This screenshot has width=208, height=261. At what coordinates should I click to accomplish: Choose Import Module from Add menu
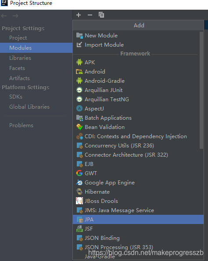(138, 44)
